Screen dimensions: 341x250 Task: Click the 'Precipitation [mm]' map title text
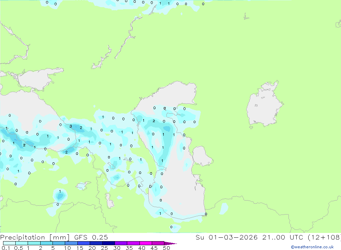[35, 237]
